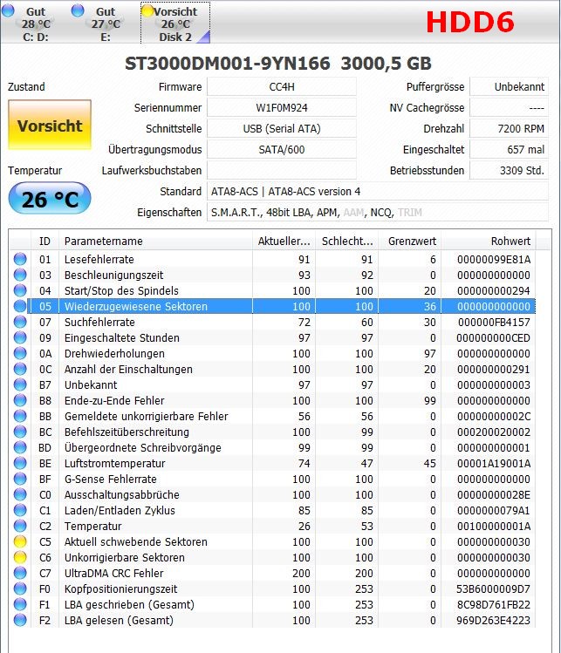Click the Schlecht... column header

346,241
